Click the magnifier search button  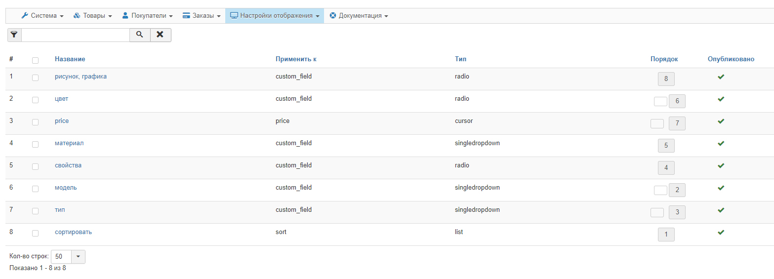(x=140, y=35)
